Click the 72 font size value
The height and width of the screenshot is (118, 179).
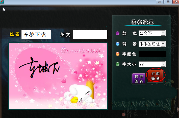tap(142, 64)
